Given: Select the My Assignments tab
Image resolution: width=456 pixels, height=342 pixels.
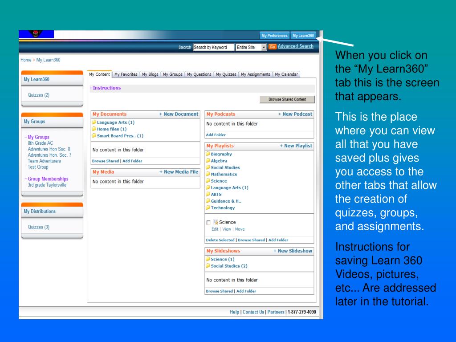Looking at the screenshot, I should 256,74.
